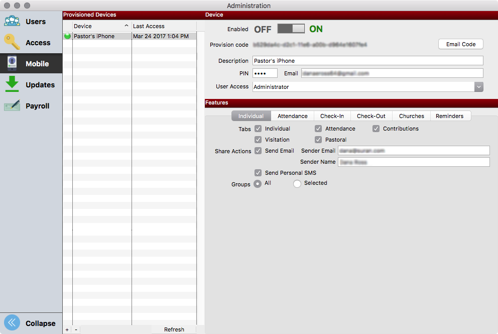Refresh the provisioned devices list
The width and height of the screenshot is (498, 334).
point(174,329)
